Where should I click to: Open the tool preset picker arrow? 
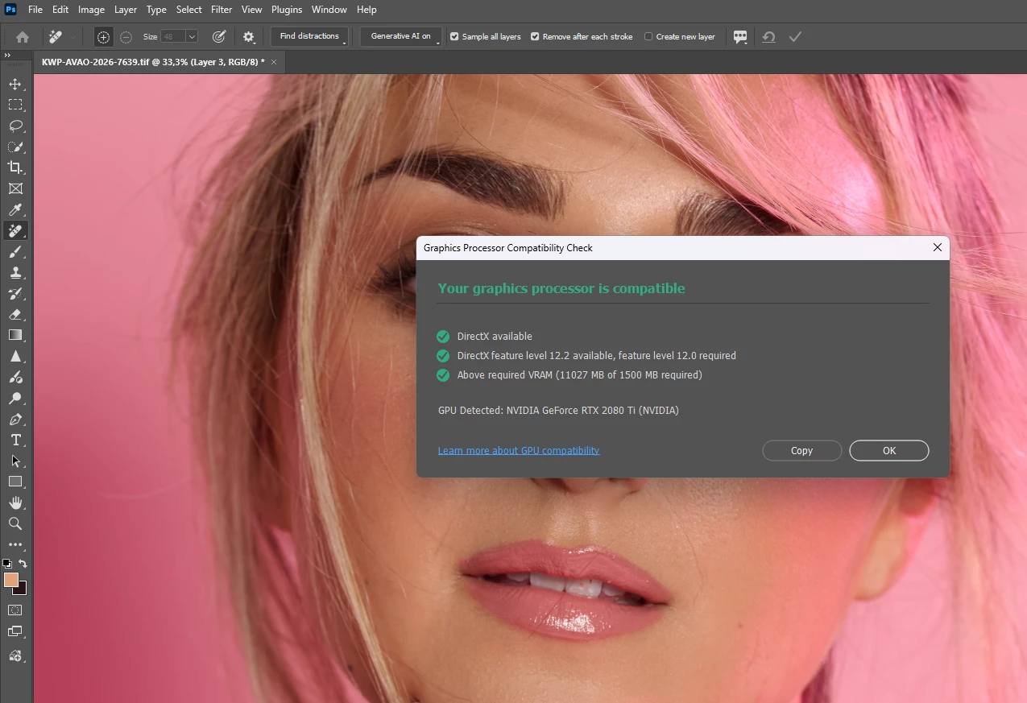pyautogui.click(x=73, y=37)
